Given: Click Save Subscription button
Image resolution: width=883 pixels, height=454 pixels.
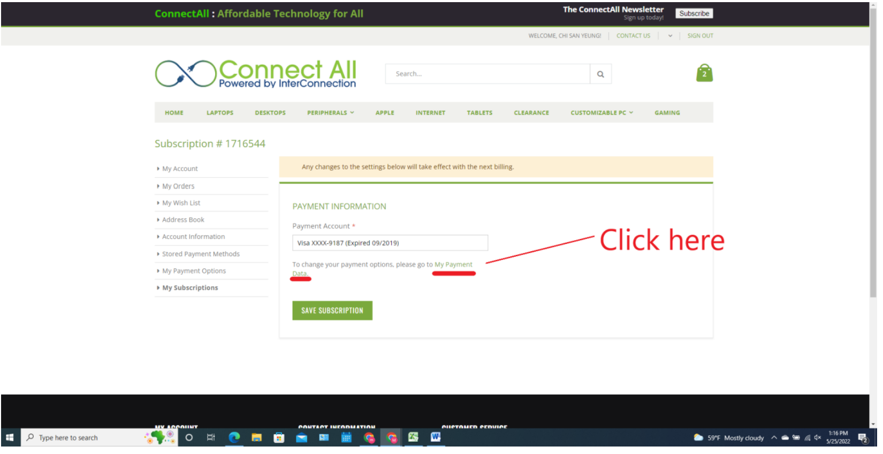Looking at the screenshot, I should pos(332,310).
